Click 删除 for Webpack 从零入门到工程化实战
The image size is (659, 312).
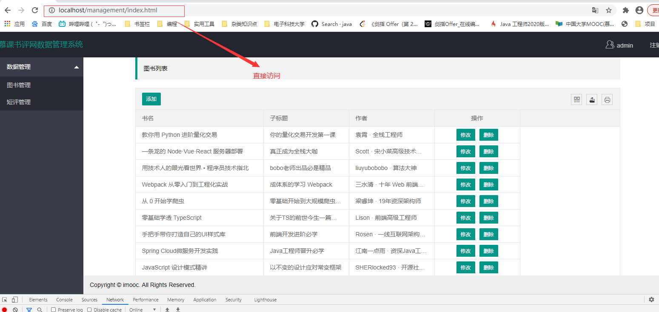(x=489, y=184)
